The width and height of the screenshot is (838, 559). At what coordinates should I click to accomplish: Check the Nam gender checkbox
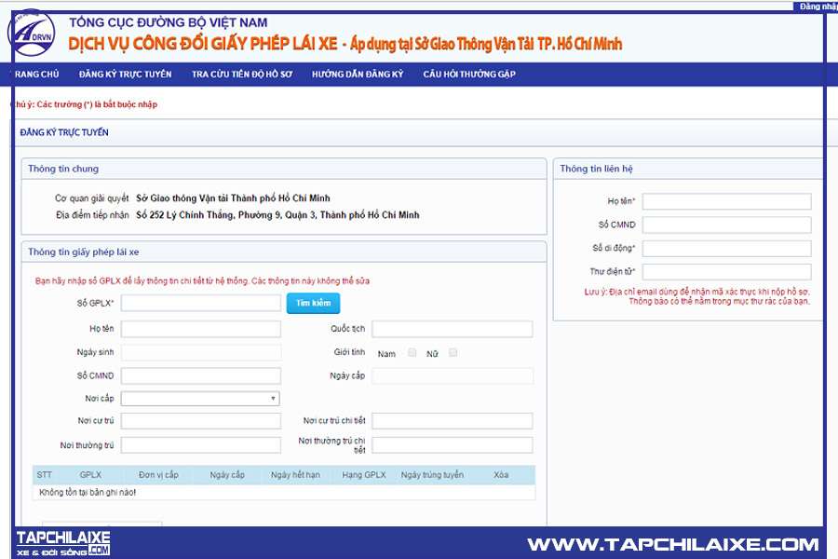tap(412, 352)
